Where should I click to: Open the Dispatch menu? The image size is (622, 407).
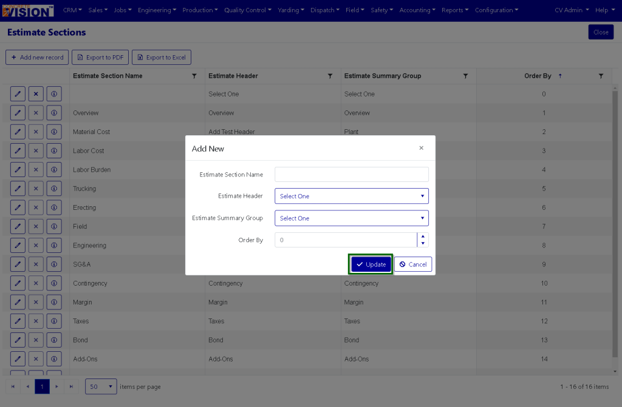(x=325, y=10)
